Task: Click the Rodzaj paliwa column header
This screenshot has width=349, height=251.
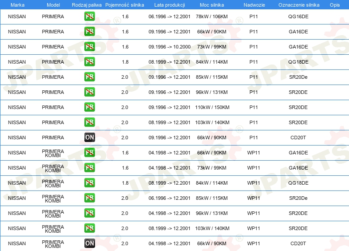Action: [87, 5]
